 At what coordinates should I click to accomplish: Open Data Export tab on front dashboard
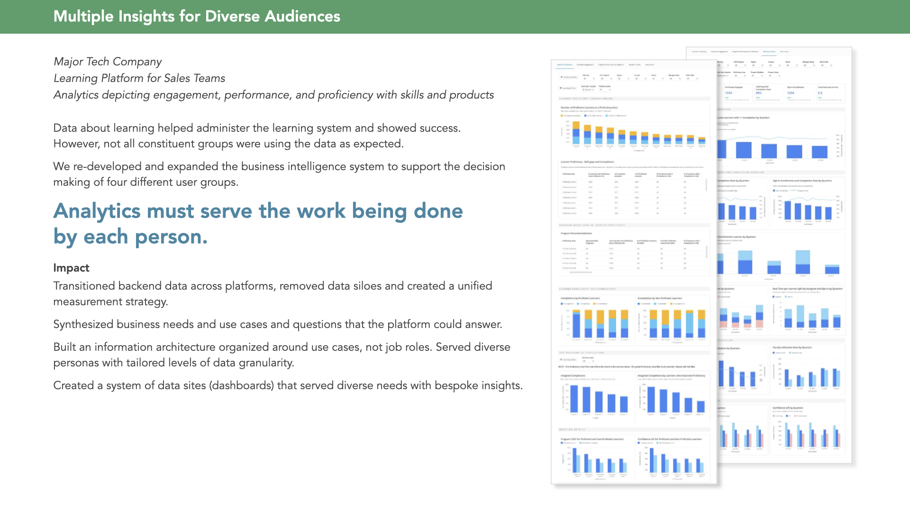coord(649,65)
